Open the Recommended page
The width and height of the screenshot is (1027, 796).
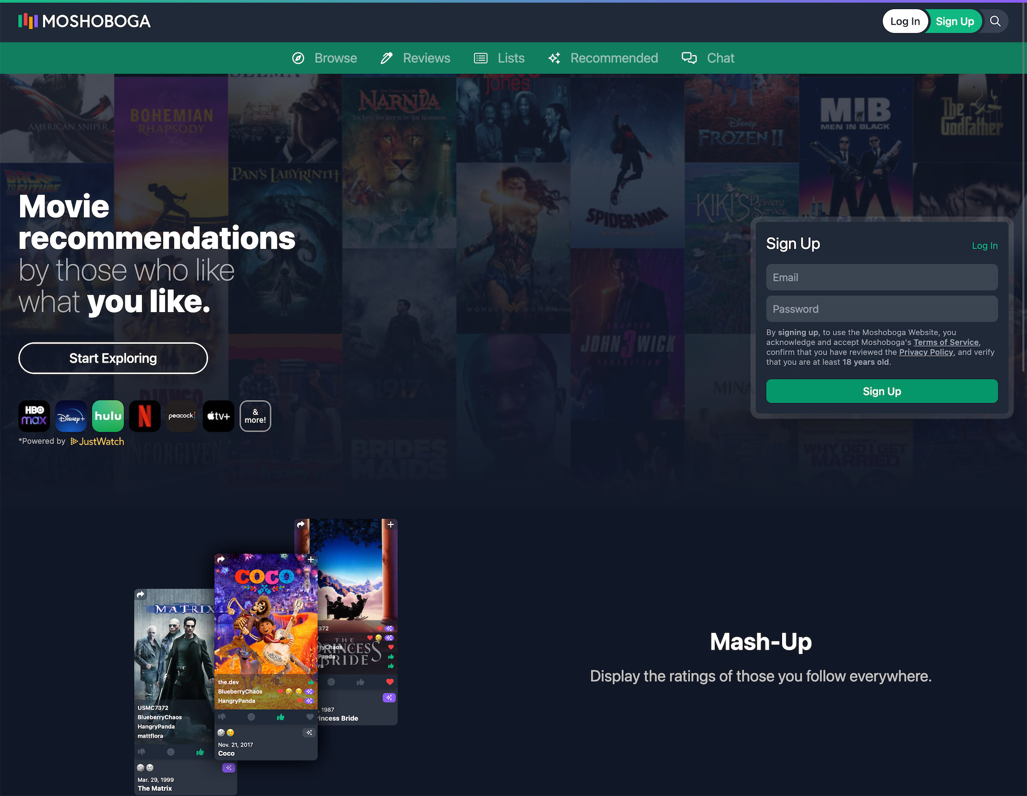[x=614, y=58]
